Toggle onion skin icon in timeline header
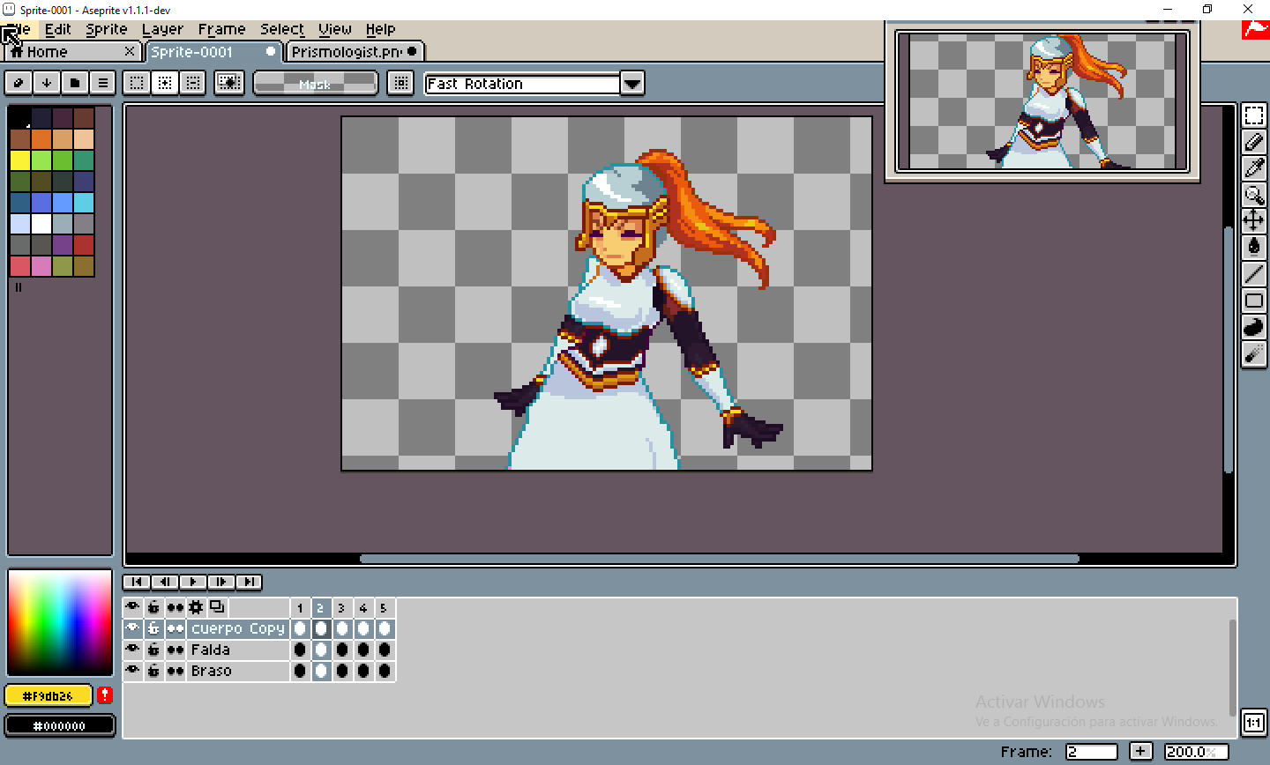Image resolution: width=1270 pixels, height=765 pixels. pyautogui.click(x=217, y=607)
